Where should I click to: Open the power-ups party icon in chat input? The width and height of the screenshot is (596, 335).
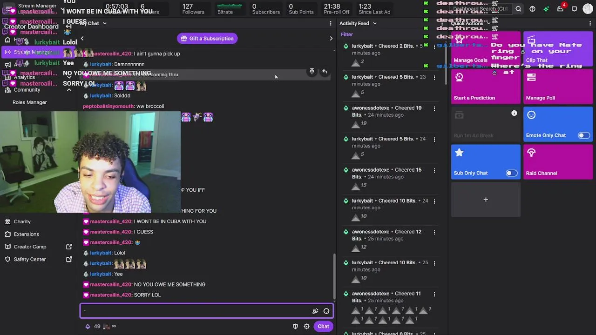click(x=315, y=311)
